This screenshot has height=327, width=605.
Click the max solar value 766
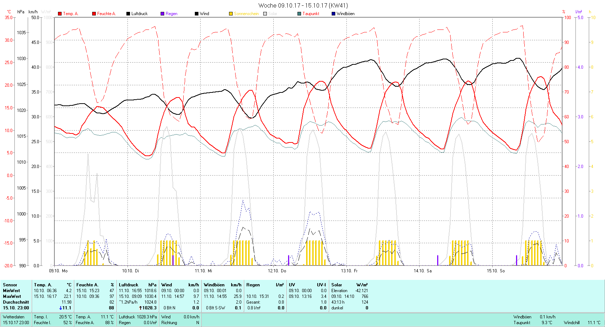pyautogui.click(x=365, y=296)
